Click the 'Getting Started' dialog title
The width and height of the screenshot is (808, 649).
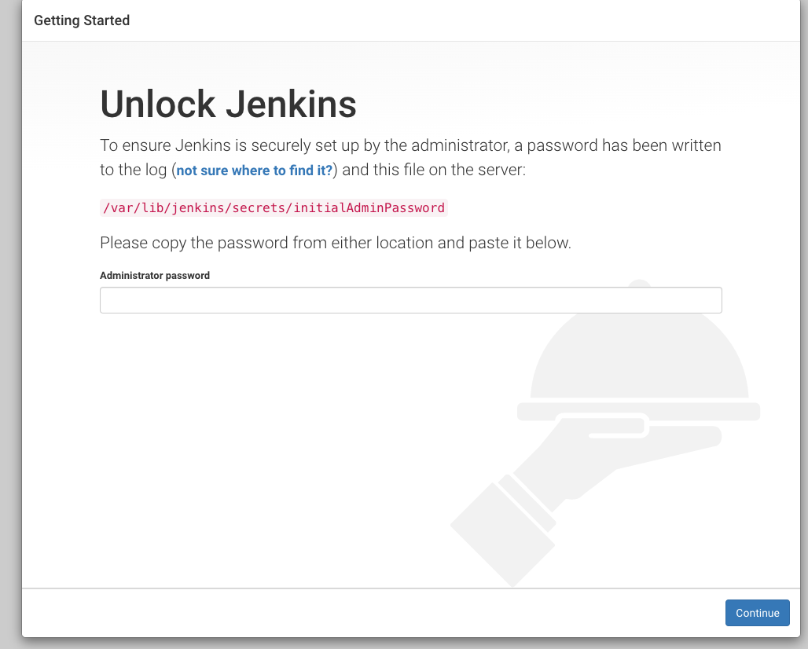tap(82, 20)
